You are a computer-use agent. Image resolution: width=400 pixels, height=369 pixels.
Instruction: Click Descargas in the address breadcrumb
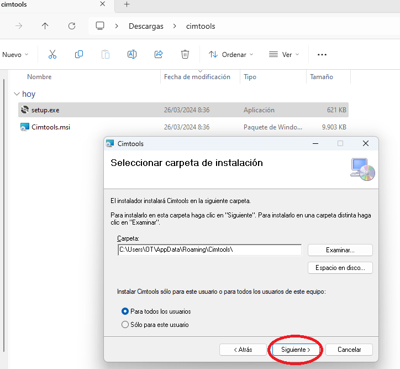point(146,26)
